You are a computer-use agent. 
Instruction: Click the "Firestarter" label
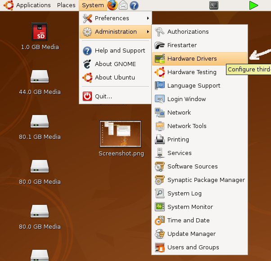(182, 45)
